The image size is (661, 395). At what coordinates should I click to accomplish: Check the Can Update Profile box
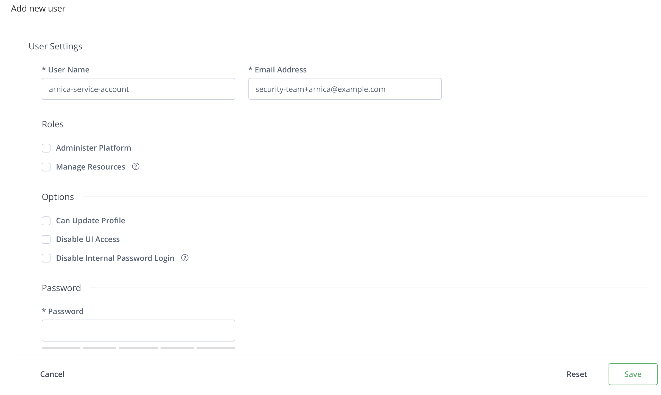(x=46, y=221)
